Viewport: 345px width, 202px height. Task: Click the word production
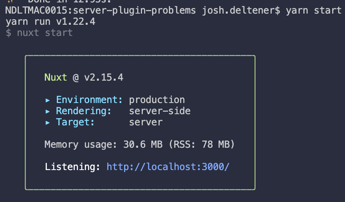pos(157,100)
